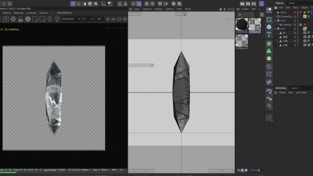Open Objects menu in Octane Live Viewer
The height and width of the screenshot is (176, 313).
(6, 13)
